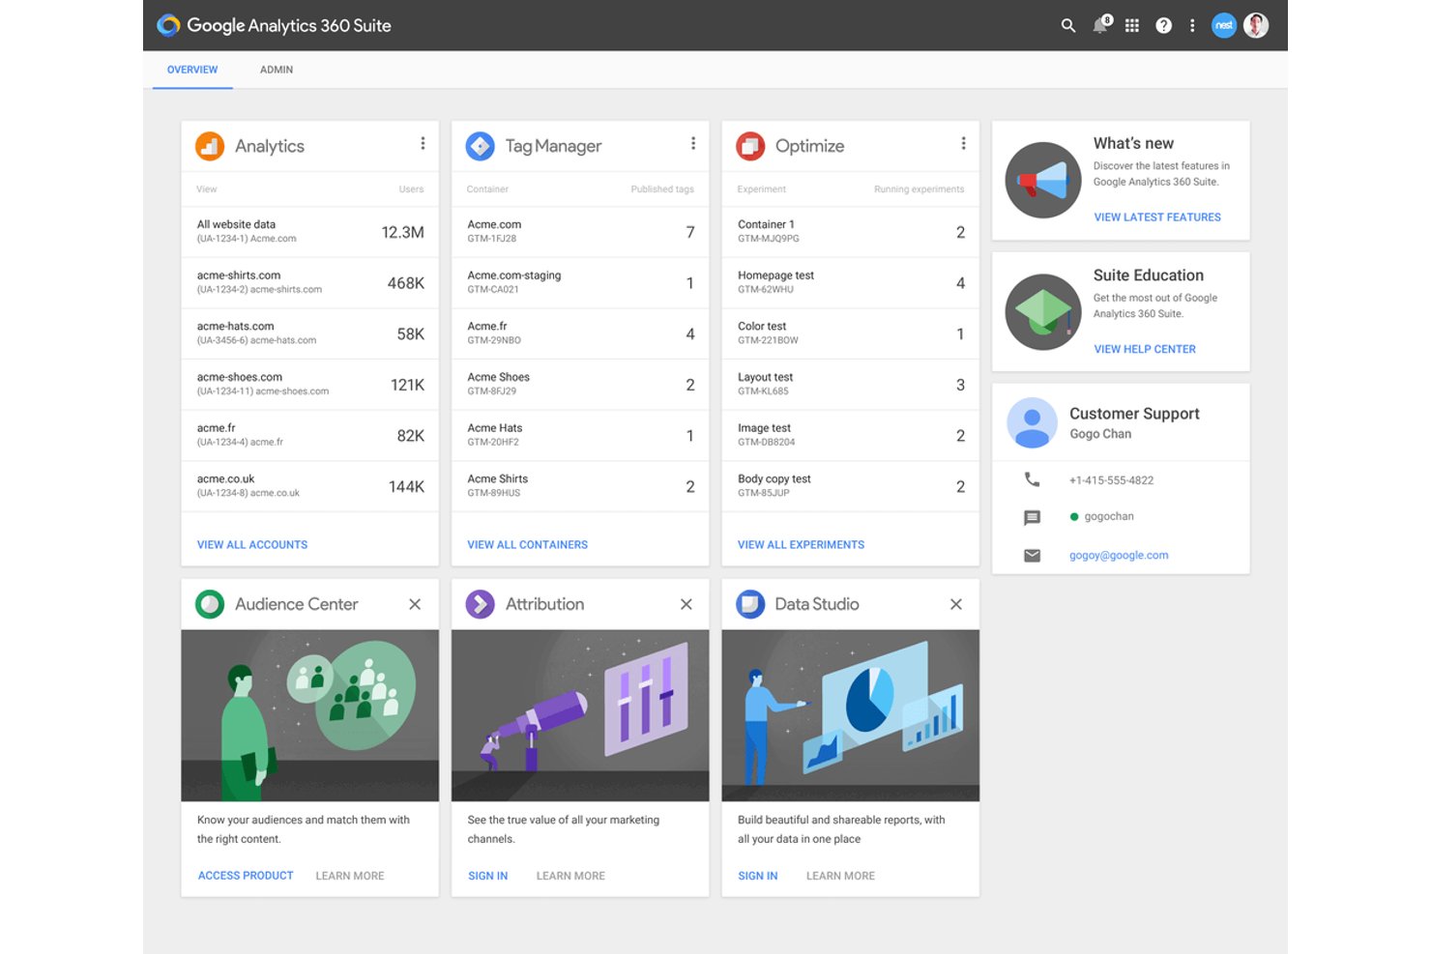Open the help question mark icon

(x=1163, y=26)
